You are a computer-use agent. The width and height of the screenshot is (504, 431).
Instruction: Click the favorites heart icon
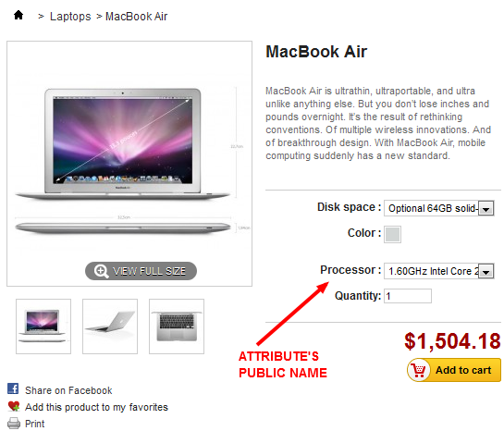pos(14,406)
